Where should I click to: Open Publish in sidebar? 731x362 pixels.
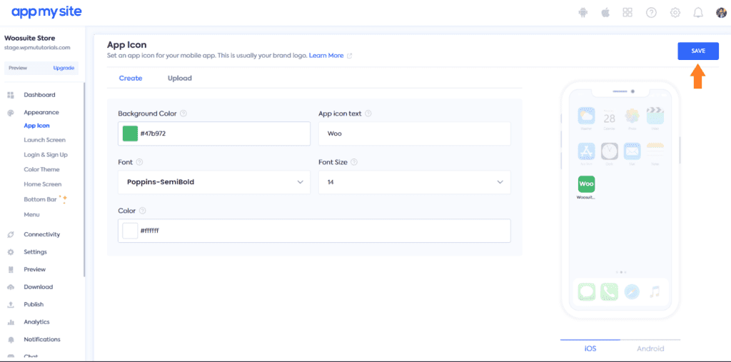(x=34, y=305)
